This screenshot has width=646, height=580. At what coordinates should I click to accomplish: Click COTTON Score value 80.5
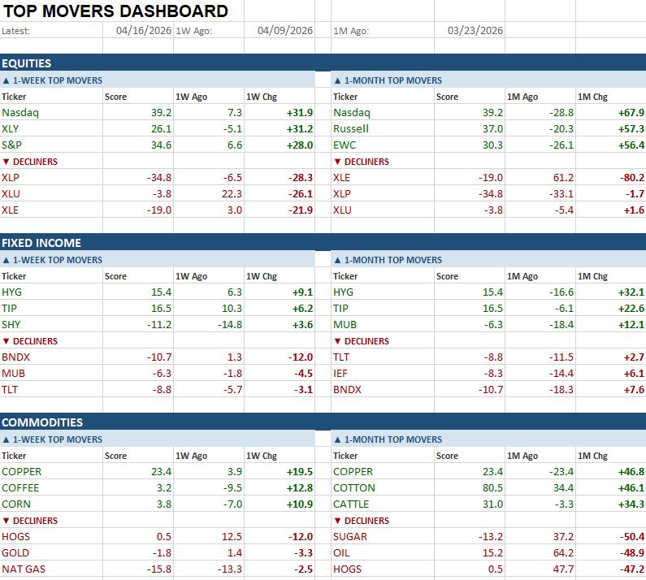[469, 487]
